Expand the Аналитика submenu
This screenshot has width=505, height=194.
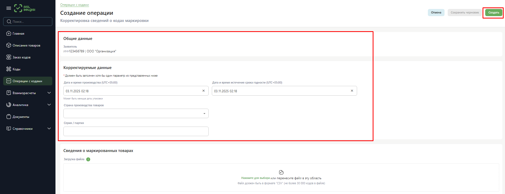[x=49, y=105]
